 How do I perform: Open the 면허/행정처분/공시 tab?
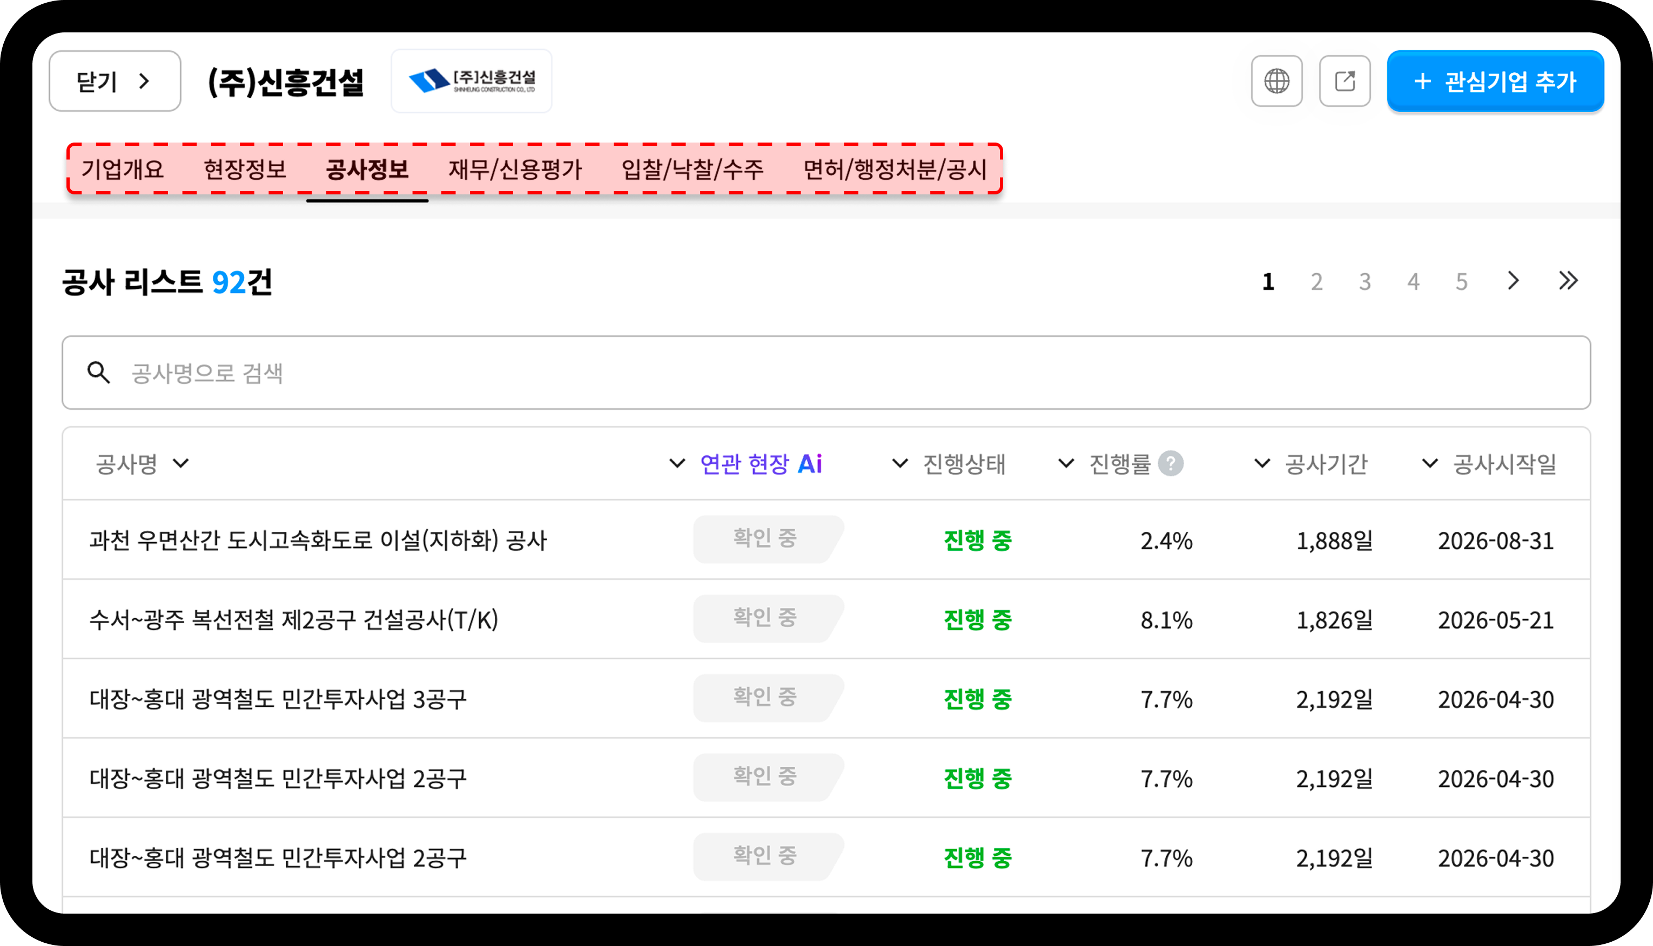[x=896, y=170]
